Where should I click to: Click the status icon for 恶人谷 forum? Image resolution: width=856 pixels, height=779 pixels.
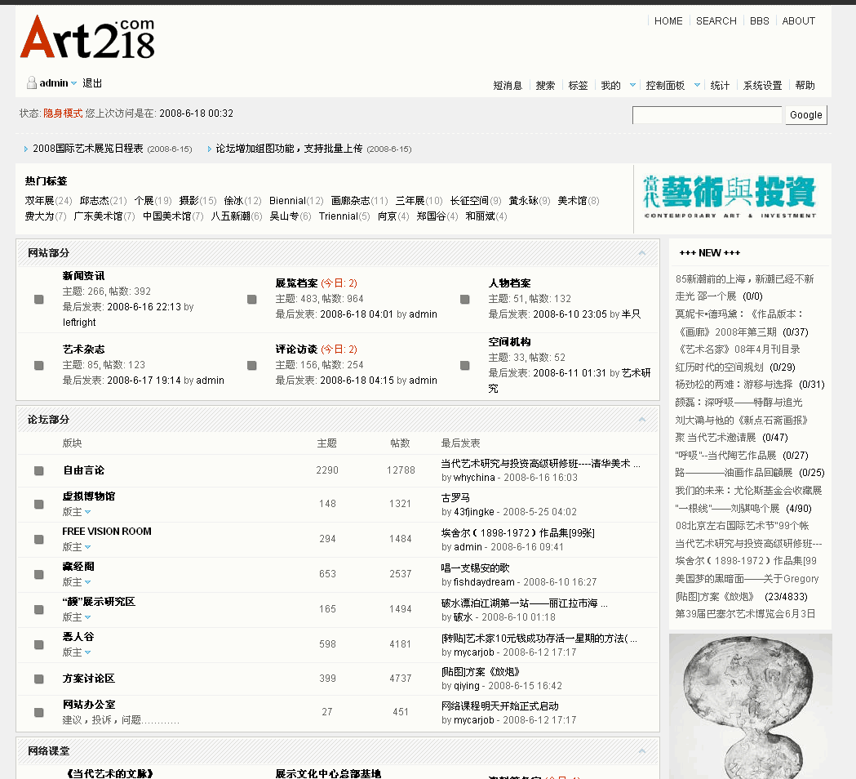tap(38, 644)
